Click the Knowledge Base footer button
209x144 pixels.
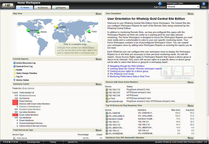pos(34,142)
